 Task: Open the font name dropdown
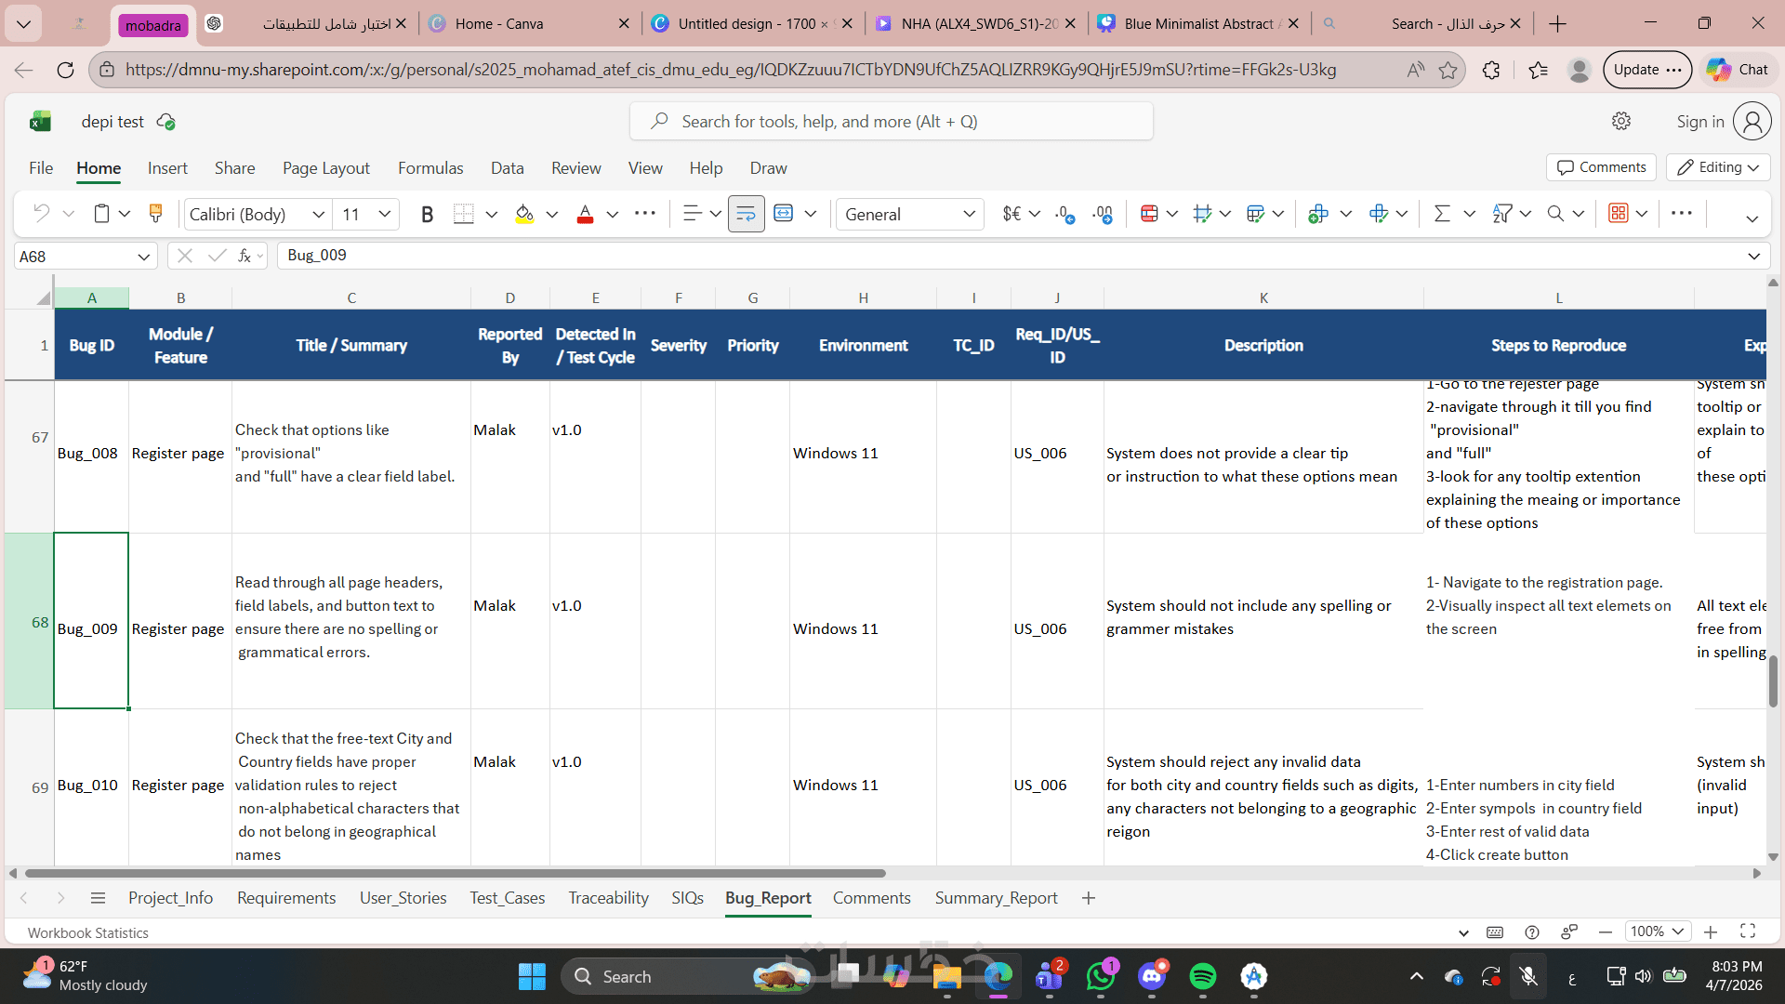318,215
